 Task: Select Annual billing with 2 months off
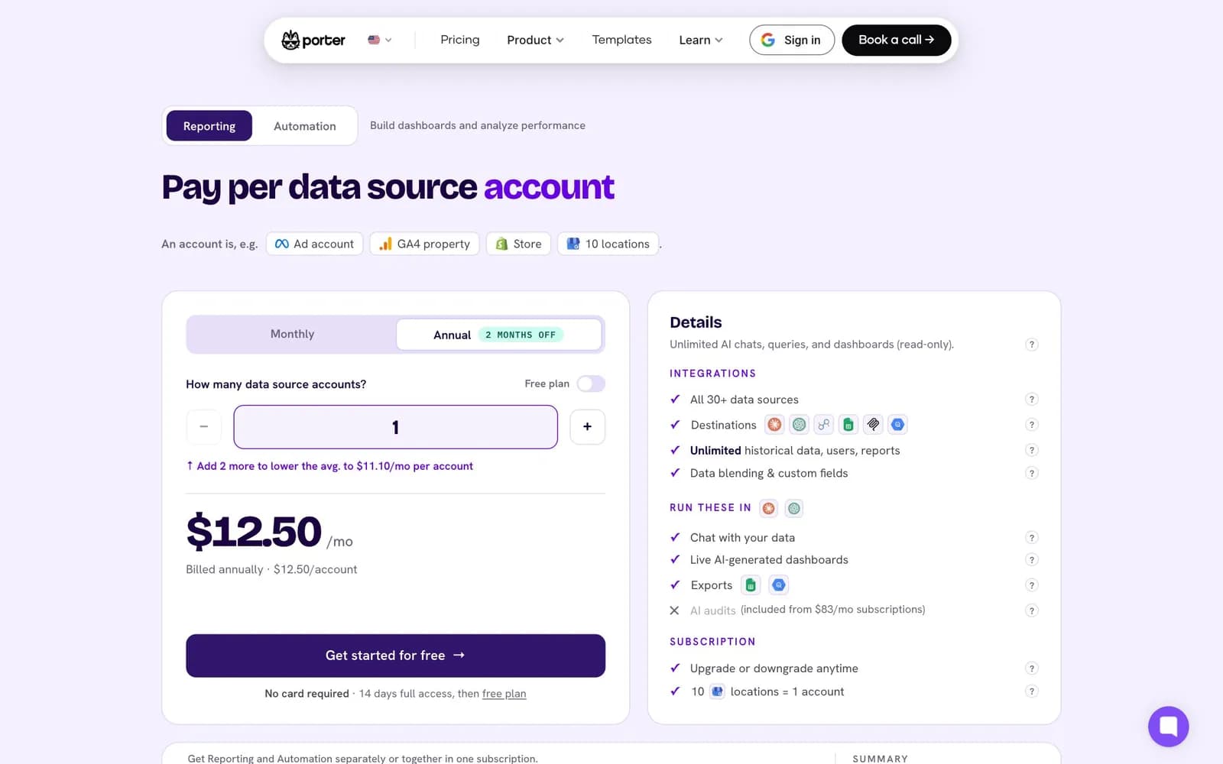coord(498,335)
